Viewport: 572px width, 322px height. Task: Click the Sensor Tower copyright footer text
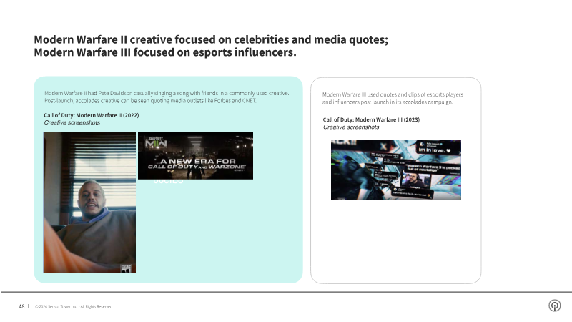click(74, 306)
